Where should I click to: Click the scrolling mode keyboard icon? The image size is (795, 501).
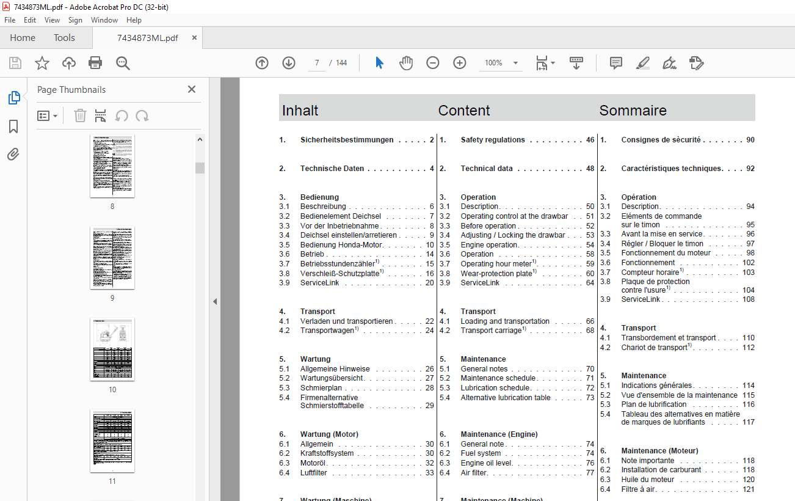pyautogui.click(x=576, y=63)
